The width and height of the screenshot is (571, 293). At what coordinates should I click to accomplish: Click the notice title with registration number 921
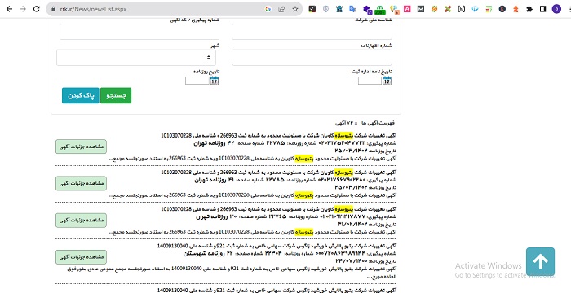click(x=277, y=246)
